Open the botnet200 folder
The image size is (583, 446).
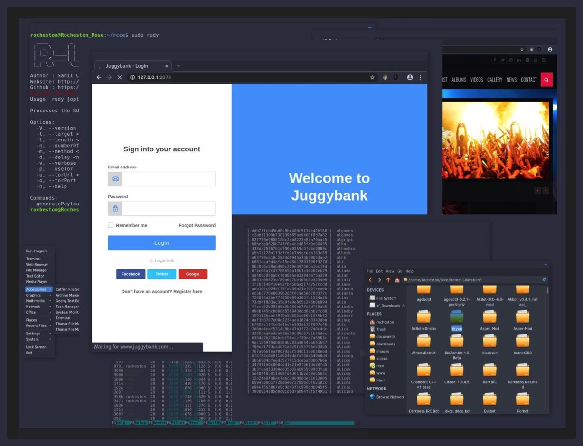pyautogui.click(x=523, y=345)
